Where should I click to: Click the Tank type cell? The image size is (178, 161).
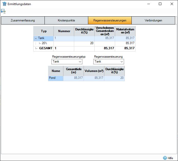[x=43, y=39]
